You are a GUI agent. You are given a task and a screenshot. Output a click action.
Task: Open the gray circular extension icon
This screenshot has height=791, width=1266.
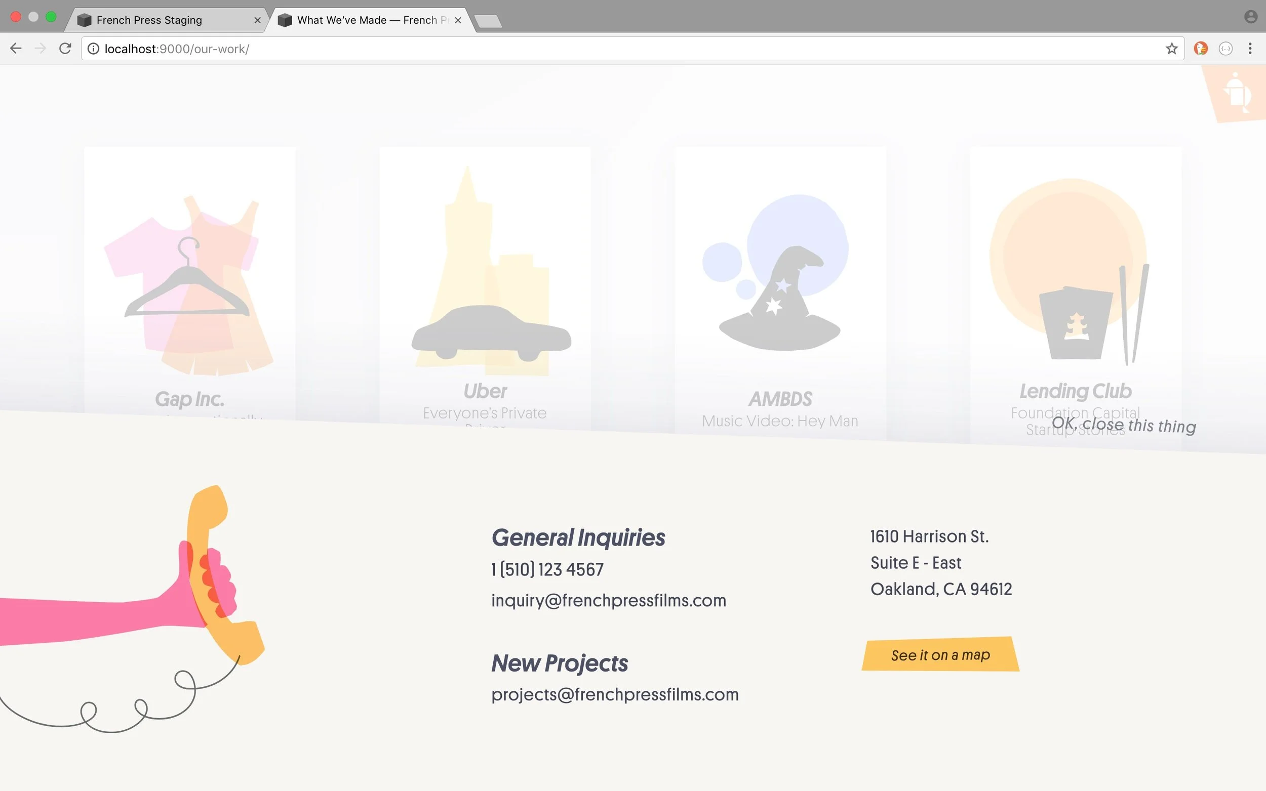1225,49
